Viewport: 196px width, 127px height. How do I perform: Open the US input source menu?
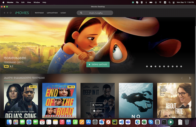click(165, 2)
